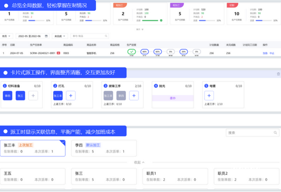Open the purple-tag summary card showing 5 tasks
Viewport: 281px width, 192px height.
197,13
